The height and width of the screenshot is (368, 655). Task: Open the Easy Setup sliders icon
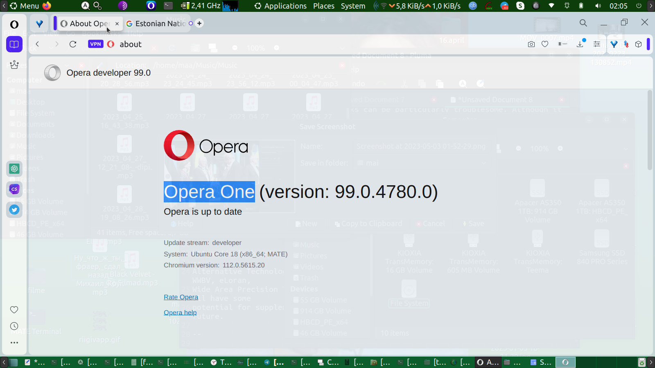tap(597, 44)
